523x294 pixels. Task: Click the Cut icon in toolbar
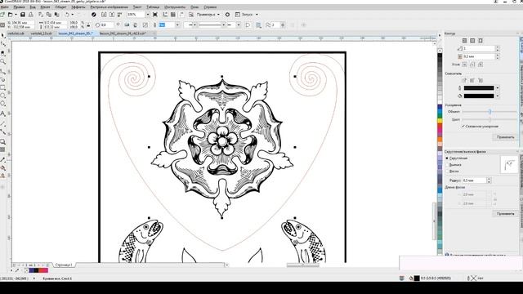point(41,15)
